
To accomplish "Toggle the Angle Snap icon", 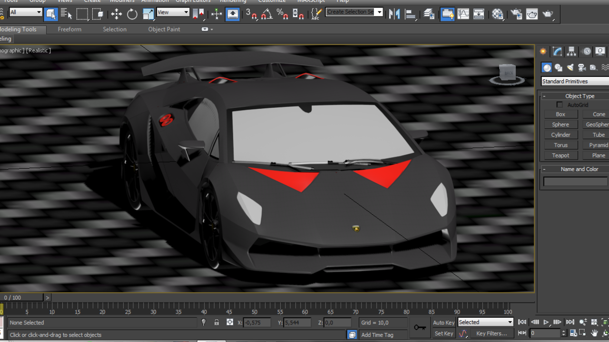I will coord(266,14).
